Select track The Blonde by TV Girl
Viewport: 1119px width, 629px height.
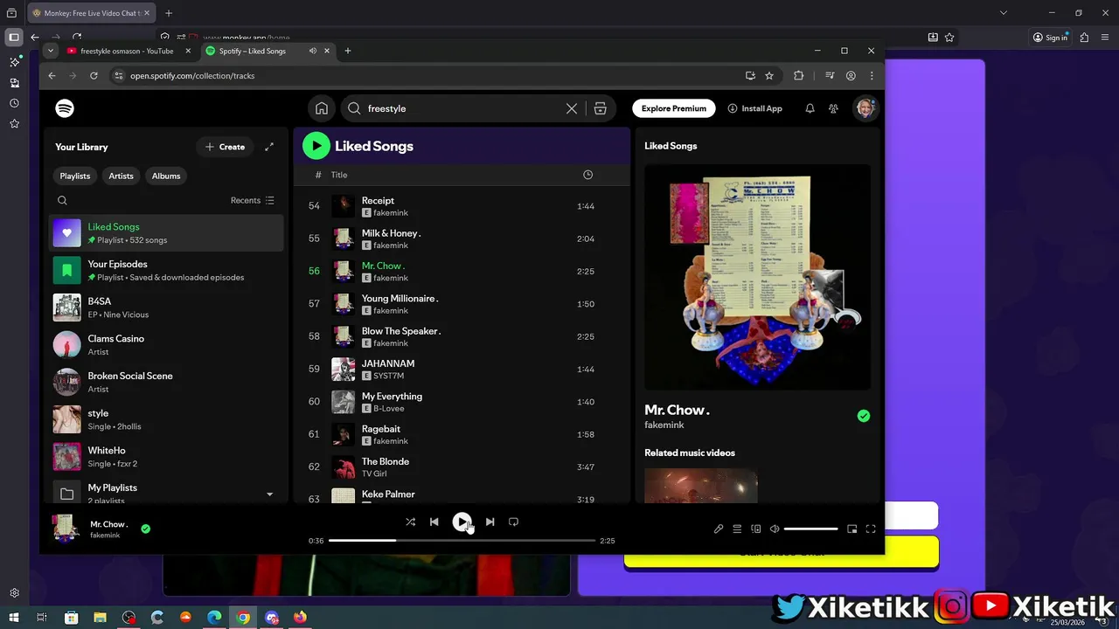(462, 467)
